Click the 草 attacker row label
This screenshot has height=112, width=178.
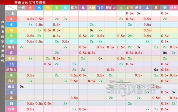point(11,36)
